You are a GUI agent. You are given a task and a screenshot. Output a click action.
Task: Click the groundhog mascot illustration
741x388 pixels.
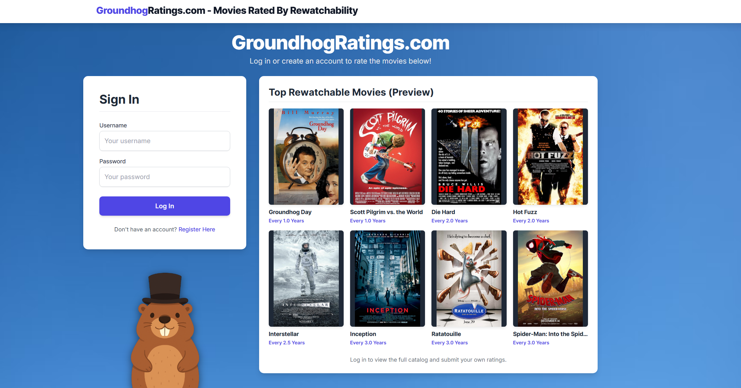[165, 331]
